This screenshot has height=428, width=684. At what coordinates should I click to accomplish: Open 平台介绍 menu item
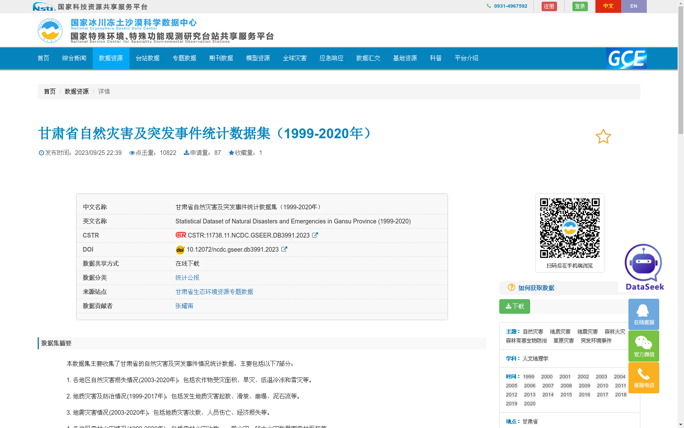click(x=467, y=58)
